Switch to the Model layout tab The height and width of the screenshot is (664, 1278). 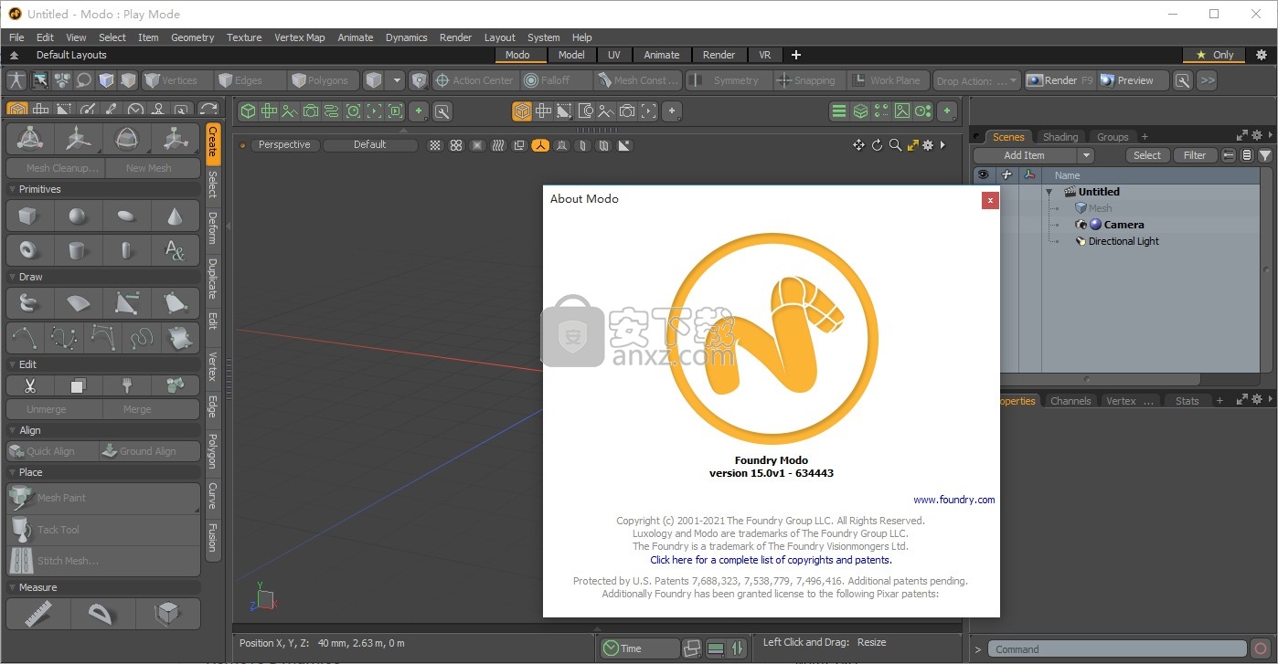(571, 55)
